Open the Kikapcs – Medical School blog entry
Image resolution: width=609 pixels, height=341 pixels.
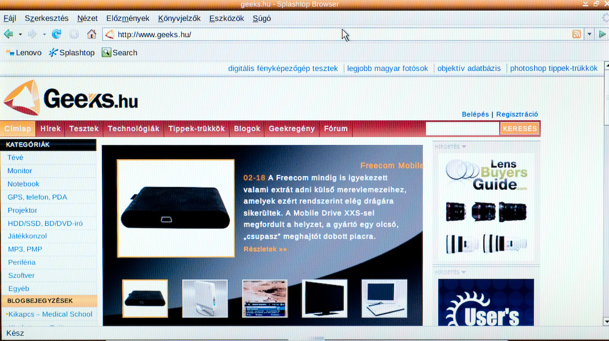pyautogui.click(x=50, y=314)
